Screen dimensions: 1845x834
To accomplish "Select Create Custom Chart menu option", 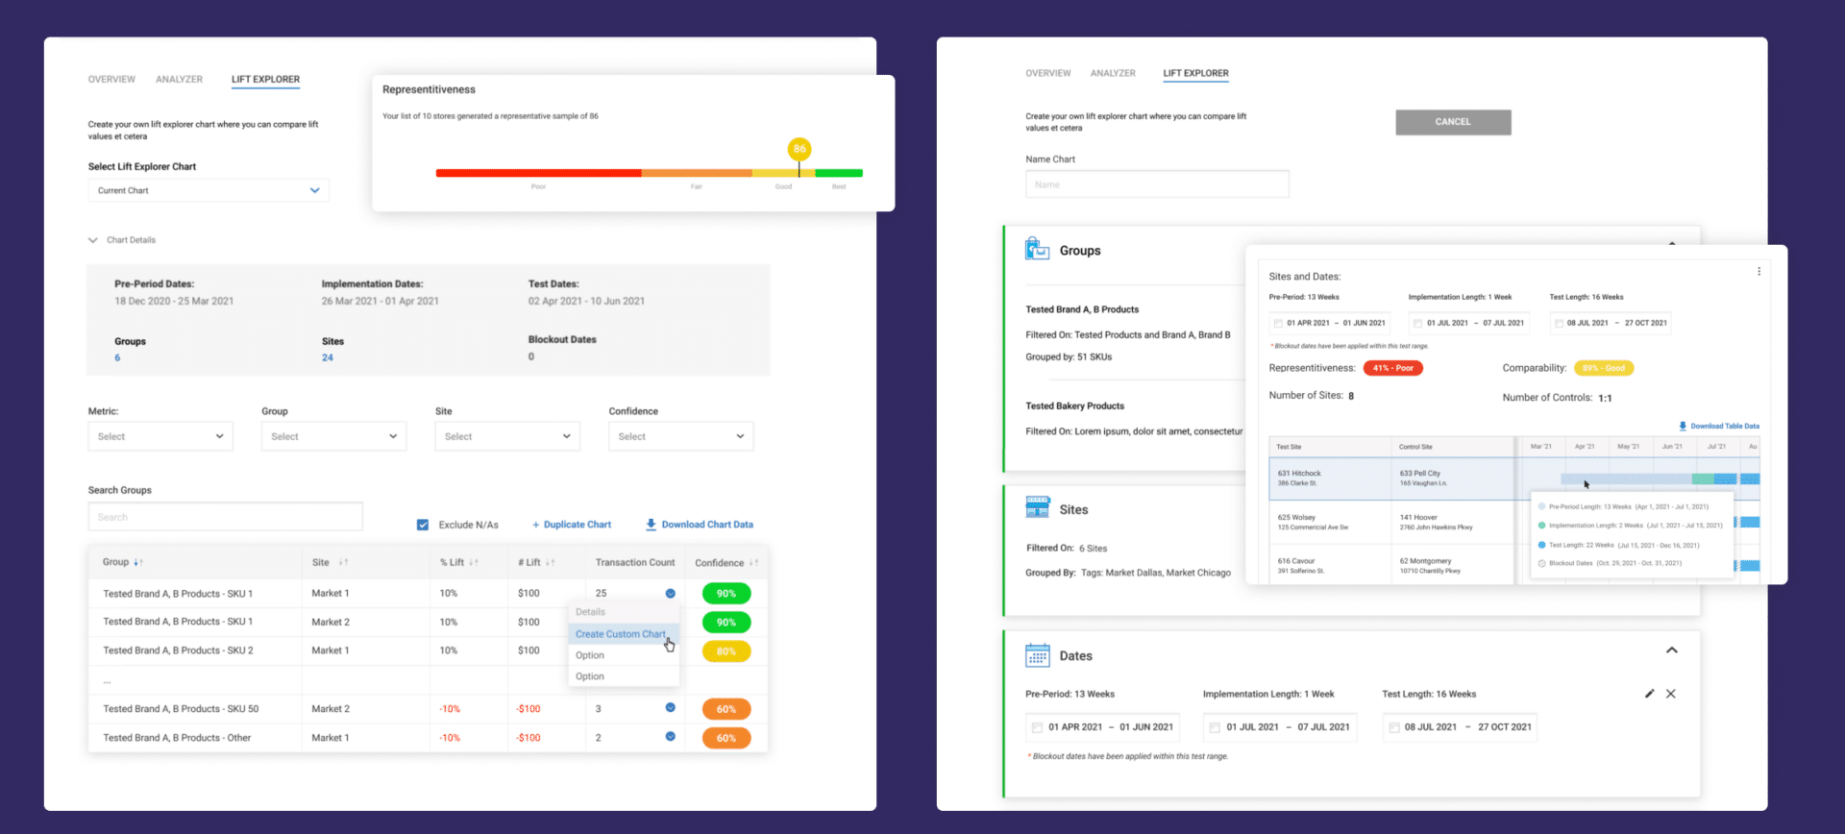I will (x=620, y=634).
